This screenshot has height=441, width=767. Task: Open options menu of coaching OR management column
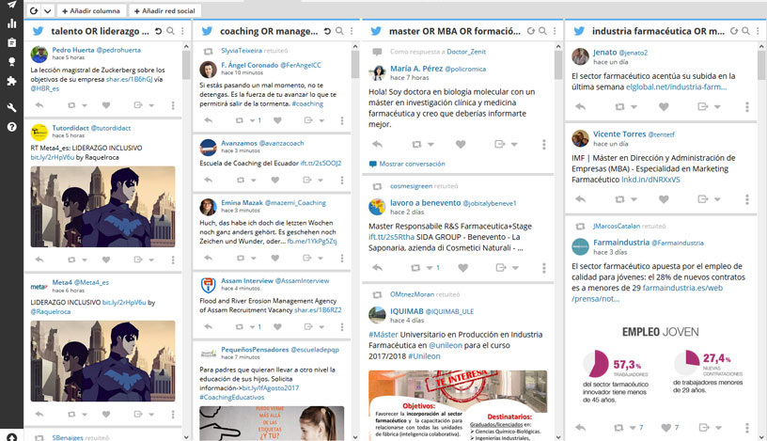click(x=352, y=31)
